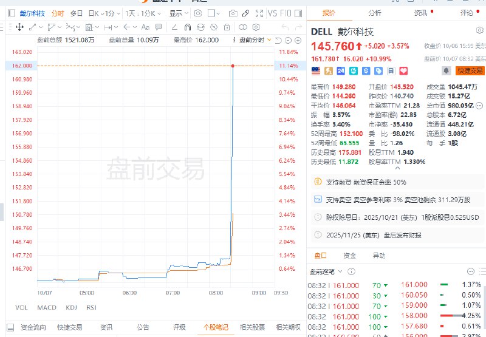Open the 资金流向 bottom tab

pyautogui.click(x=33, y=327)
